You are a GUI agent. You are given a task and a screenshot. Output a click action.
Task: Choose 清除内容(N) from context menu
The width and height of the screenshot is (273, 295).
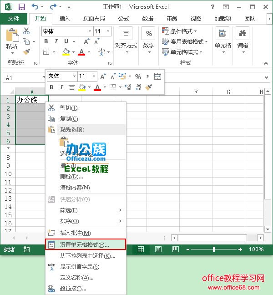[86, 188]
